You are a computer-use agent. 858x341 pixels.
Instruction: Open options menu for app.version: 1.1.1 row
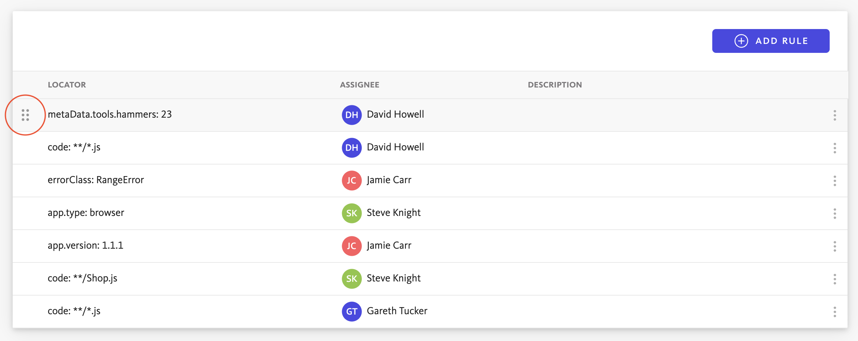coord(835,246)
